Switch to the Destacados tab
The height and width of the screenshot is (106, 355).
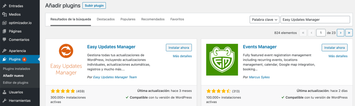106,19
